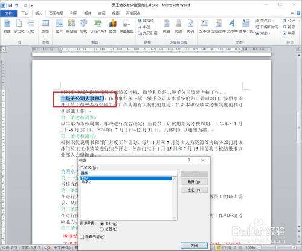Viewport: 302px width, 251px height.
Task: Open the 剪贴画 clip art tool
Action: click(x=71, y=26)
